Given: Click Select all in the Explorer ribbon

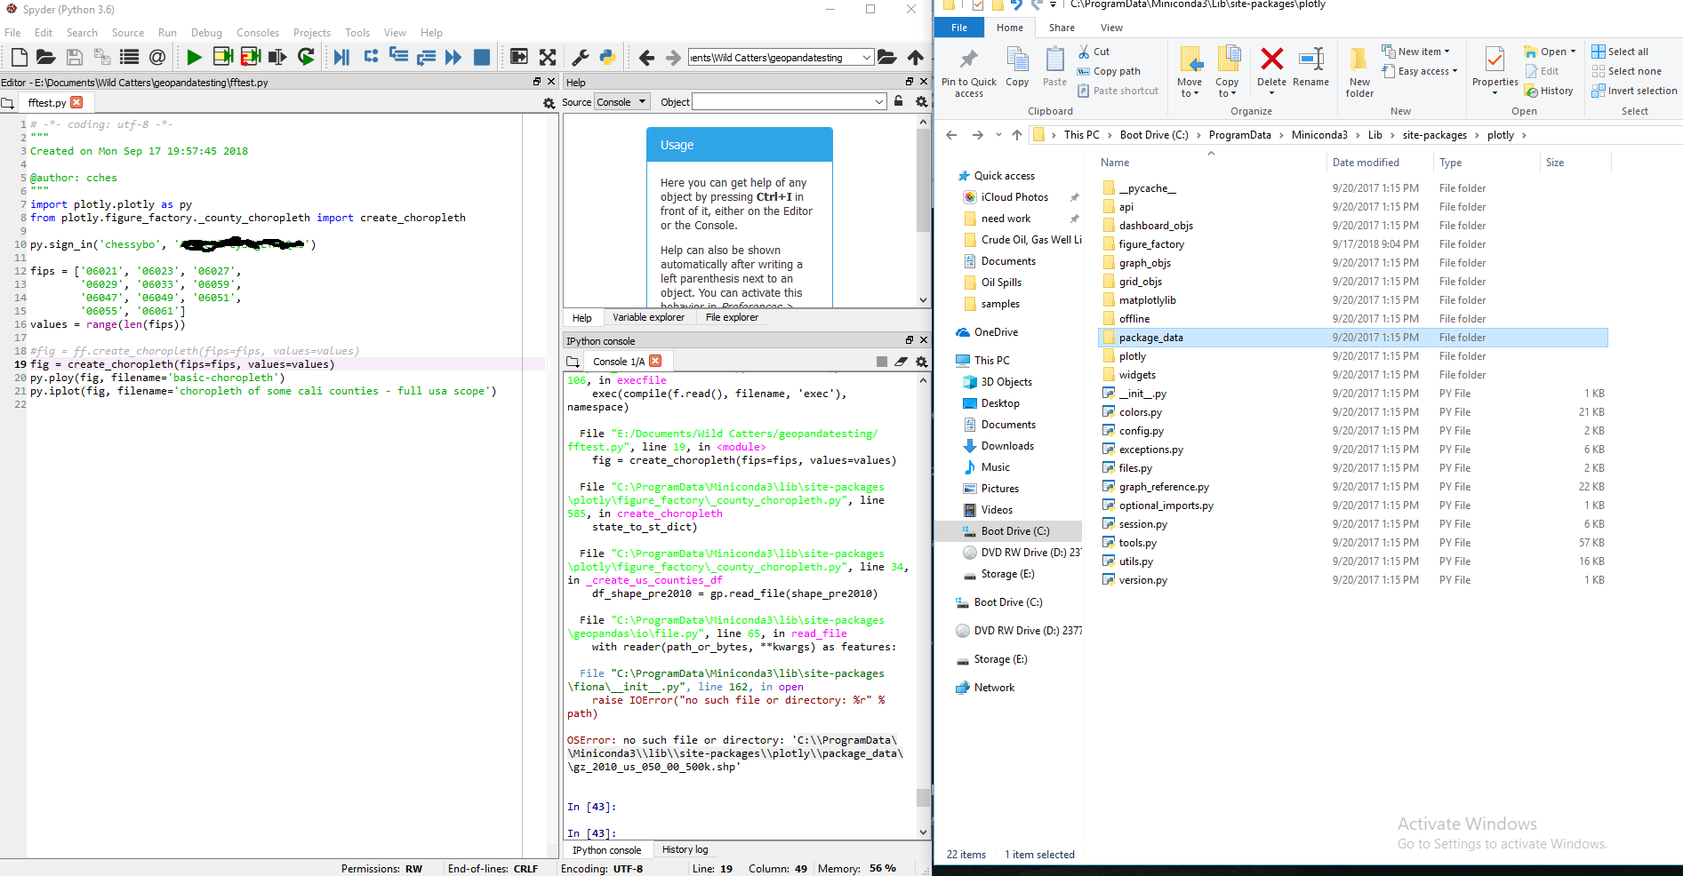Looking at the screenshot, I should (x=1627, y=52).
